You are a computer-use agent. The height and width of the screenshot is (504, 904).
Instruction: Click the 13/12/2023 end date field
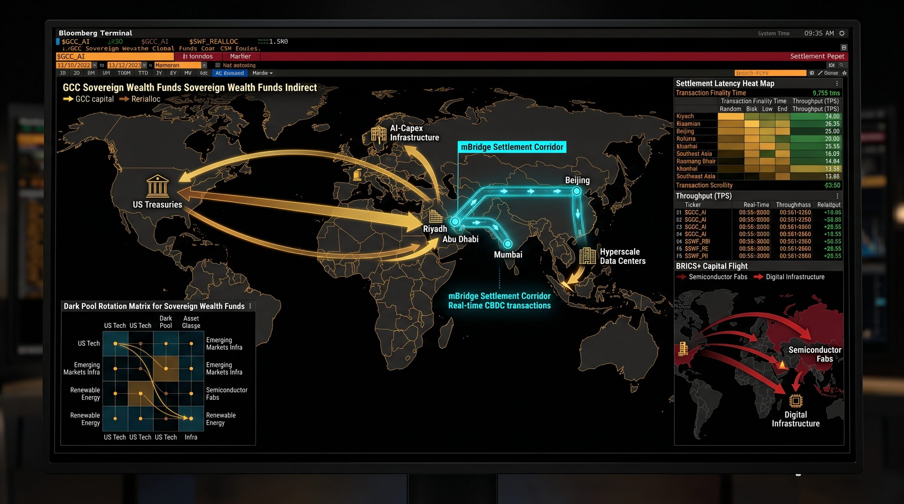tap(124, 65)
